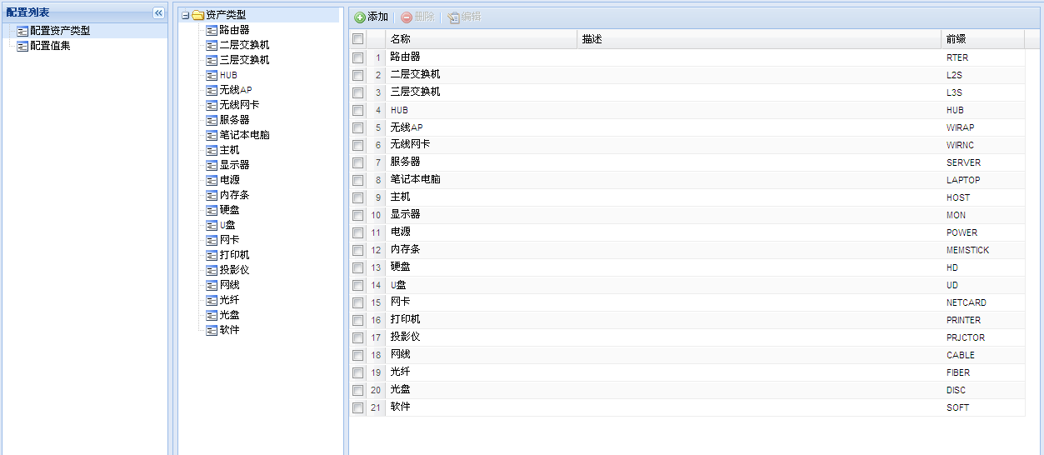The image size is (1044, 455).
Task: Select 笔记本电脑 row in the table
Action: tap(415, 180)
